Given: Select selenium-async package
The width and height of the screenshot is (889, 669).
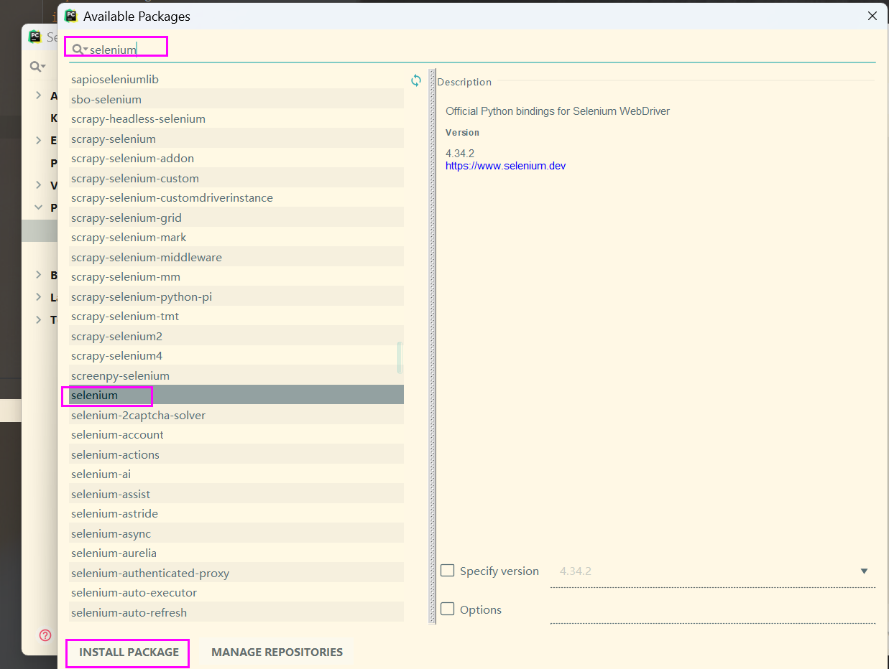Looking at the screenshot, I should click(x=236, y=533).
